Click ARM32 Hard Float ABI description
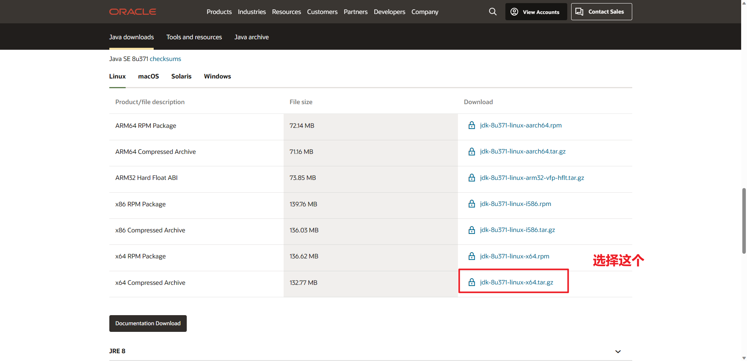 click(146, 178)
